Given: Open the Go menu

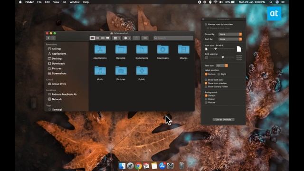Looking at the screenshot, I should pyautogui.click(x=65, y=2).
